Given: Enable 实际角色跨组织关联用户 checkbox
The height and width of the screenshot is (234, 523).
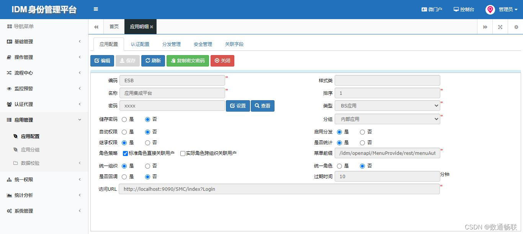Looking at the screenshot, I should click(x=183, y=153).
